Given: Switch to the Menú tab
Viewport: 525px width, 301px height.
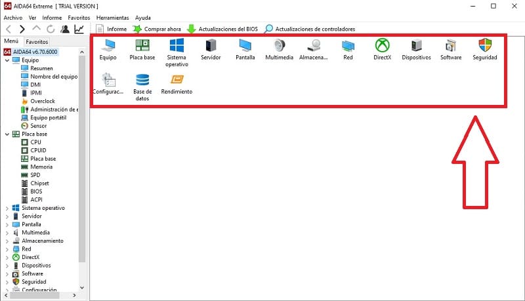Looking at the screenshot, I should [11, 41].
